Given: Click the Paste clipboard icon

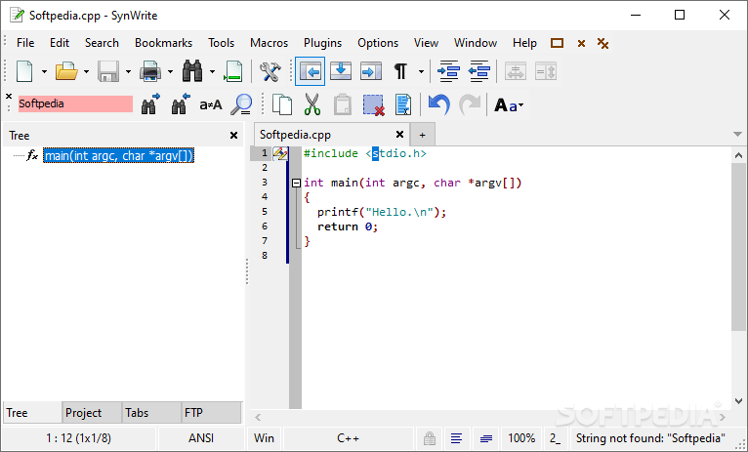Looking at the screenshot, I should click(342, 104).
